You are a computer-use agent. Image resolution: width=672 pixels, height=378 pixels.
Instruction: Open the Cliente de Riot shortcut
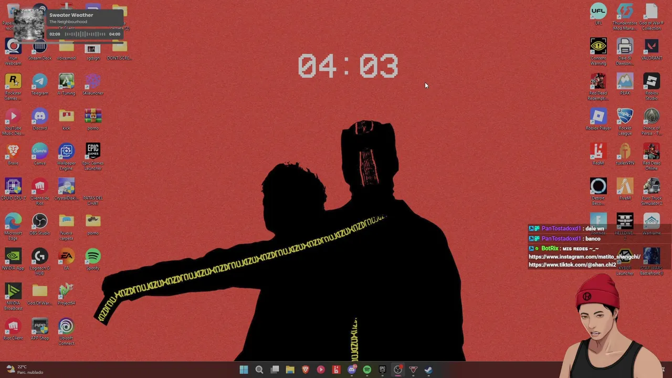40,192
